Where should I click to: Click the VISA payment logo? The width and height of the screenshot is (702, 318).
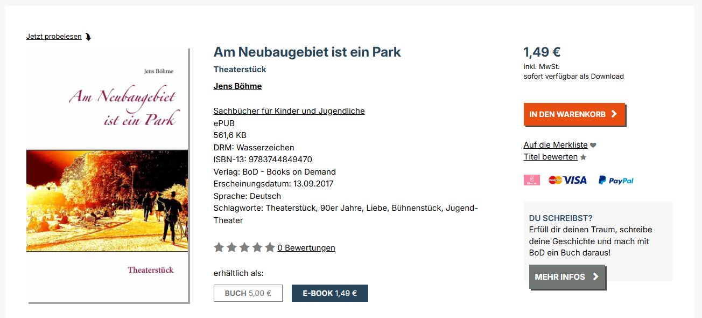[575, 180]
